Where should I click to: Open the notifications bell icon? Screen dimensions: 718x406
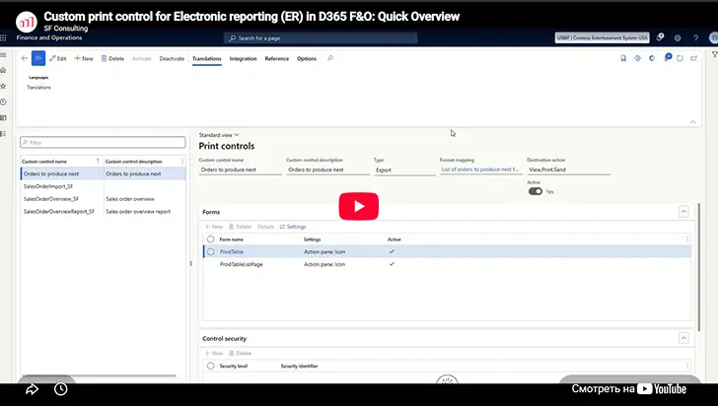(660, 37)
